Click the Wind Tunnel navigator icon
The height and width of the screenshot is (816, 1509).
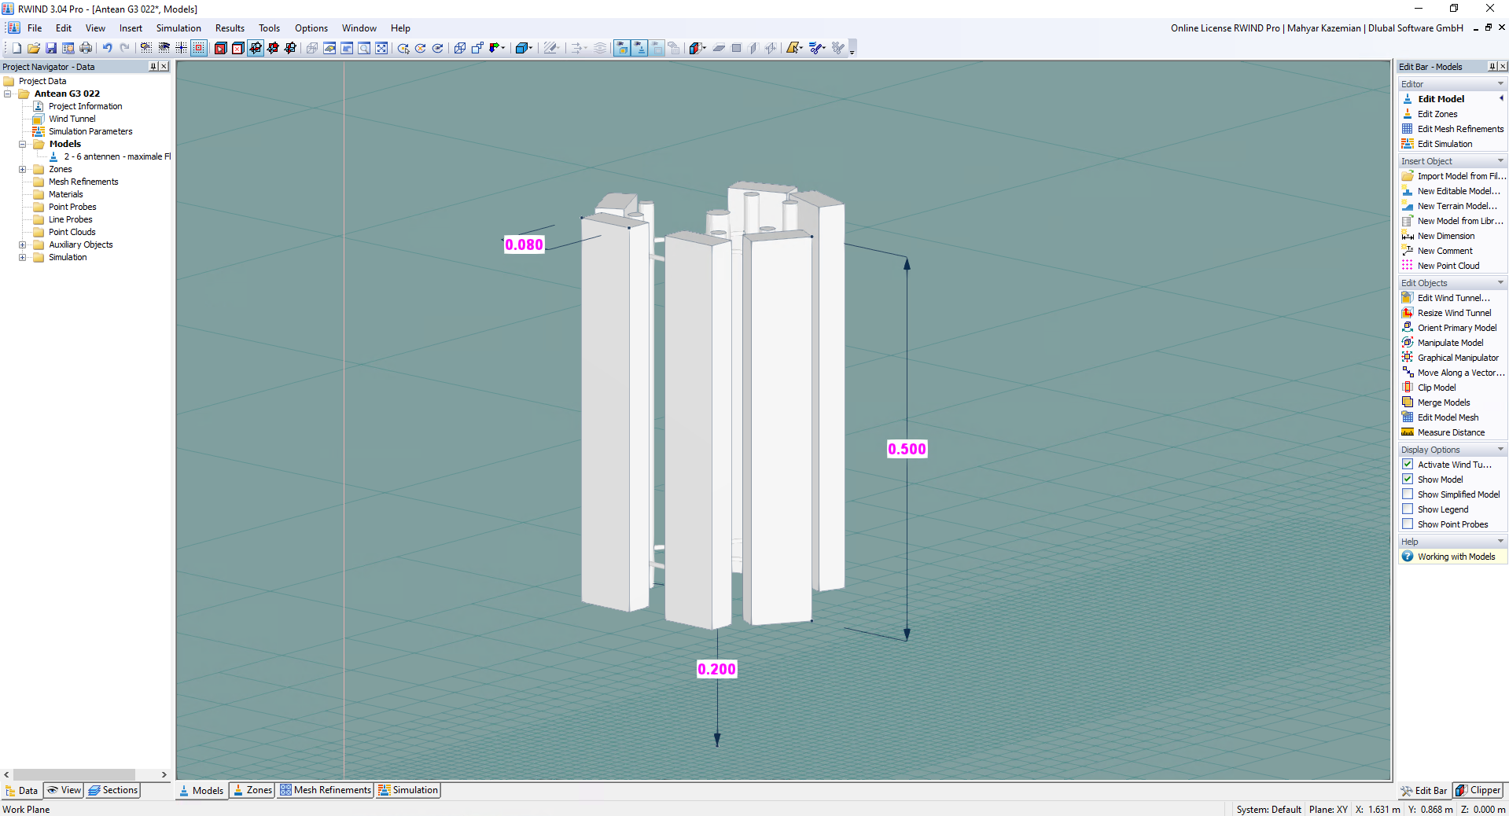(x=39, y=119)
